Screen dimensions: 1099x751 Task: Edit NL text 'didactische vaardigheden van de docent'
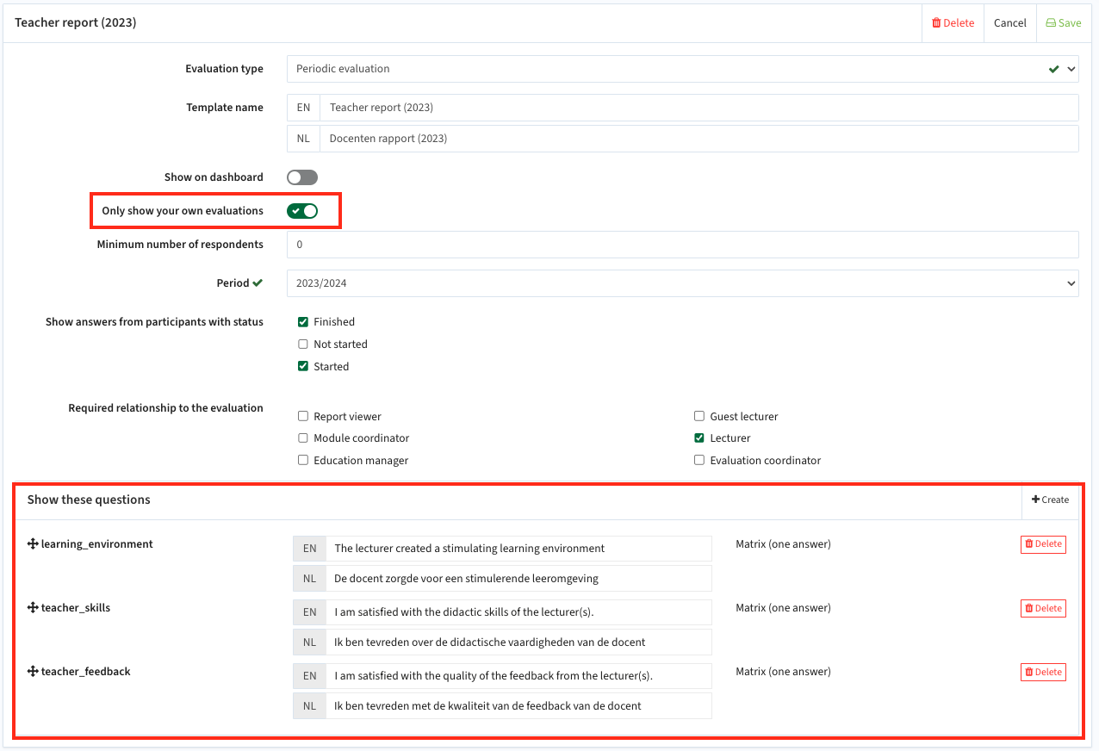[518, 642]
